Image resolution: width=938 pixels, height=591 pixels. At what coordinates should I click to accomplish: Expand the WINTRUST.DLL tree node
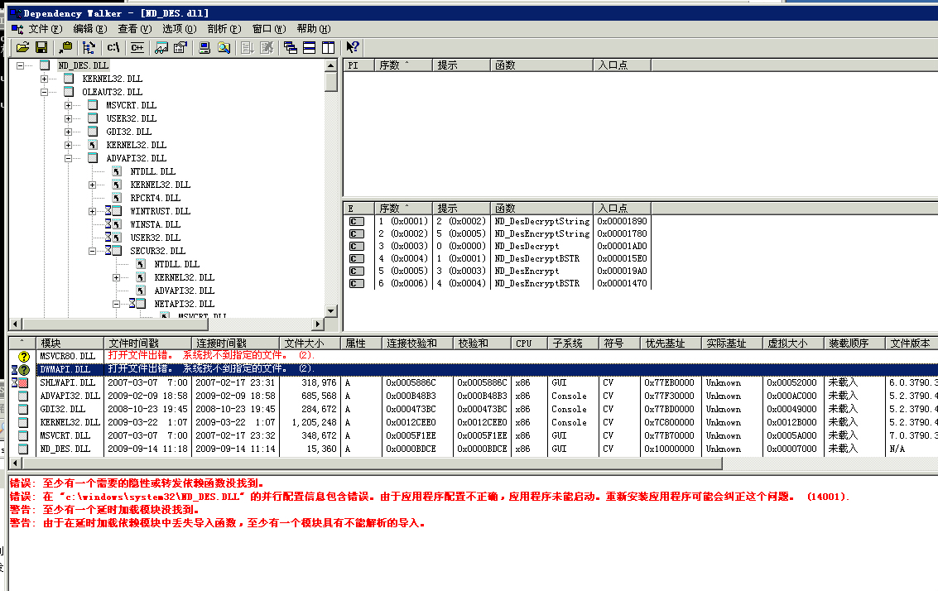(92, 211)
